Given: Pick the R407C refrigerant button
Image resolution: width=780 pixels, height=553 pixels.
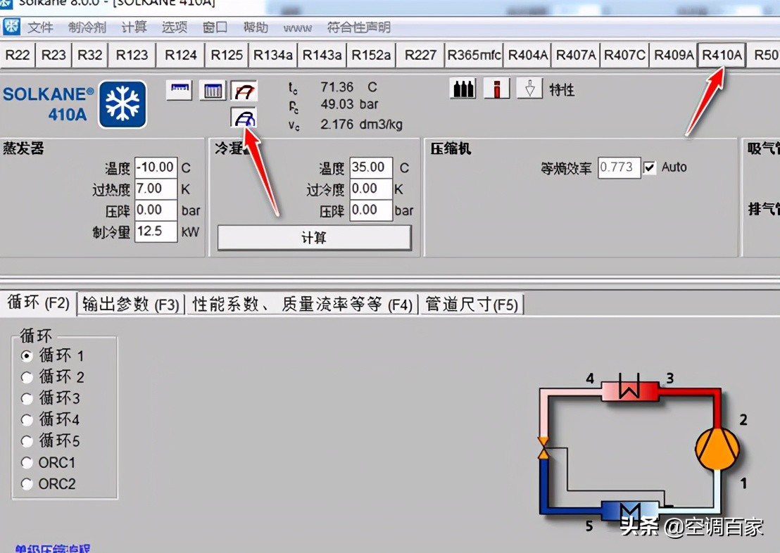Looking at the screenshot, I should point(624,55).
